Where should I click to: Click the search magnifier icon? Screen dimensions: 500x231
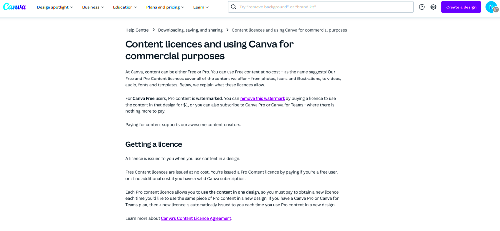point(234,7)
